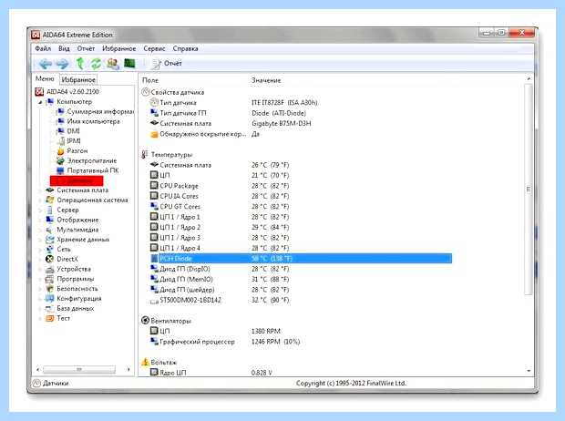Screen dimensions: 565x421
Task: Expand the Хранение данных node
Action: (x=39, y=240)
